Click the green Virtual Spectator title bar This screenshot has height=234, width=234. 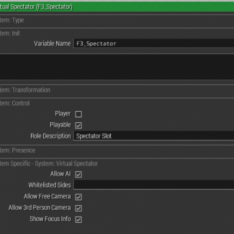[x=117, y=7]
